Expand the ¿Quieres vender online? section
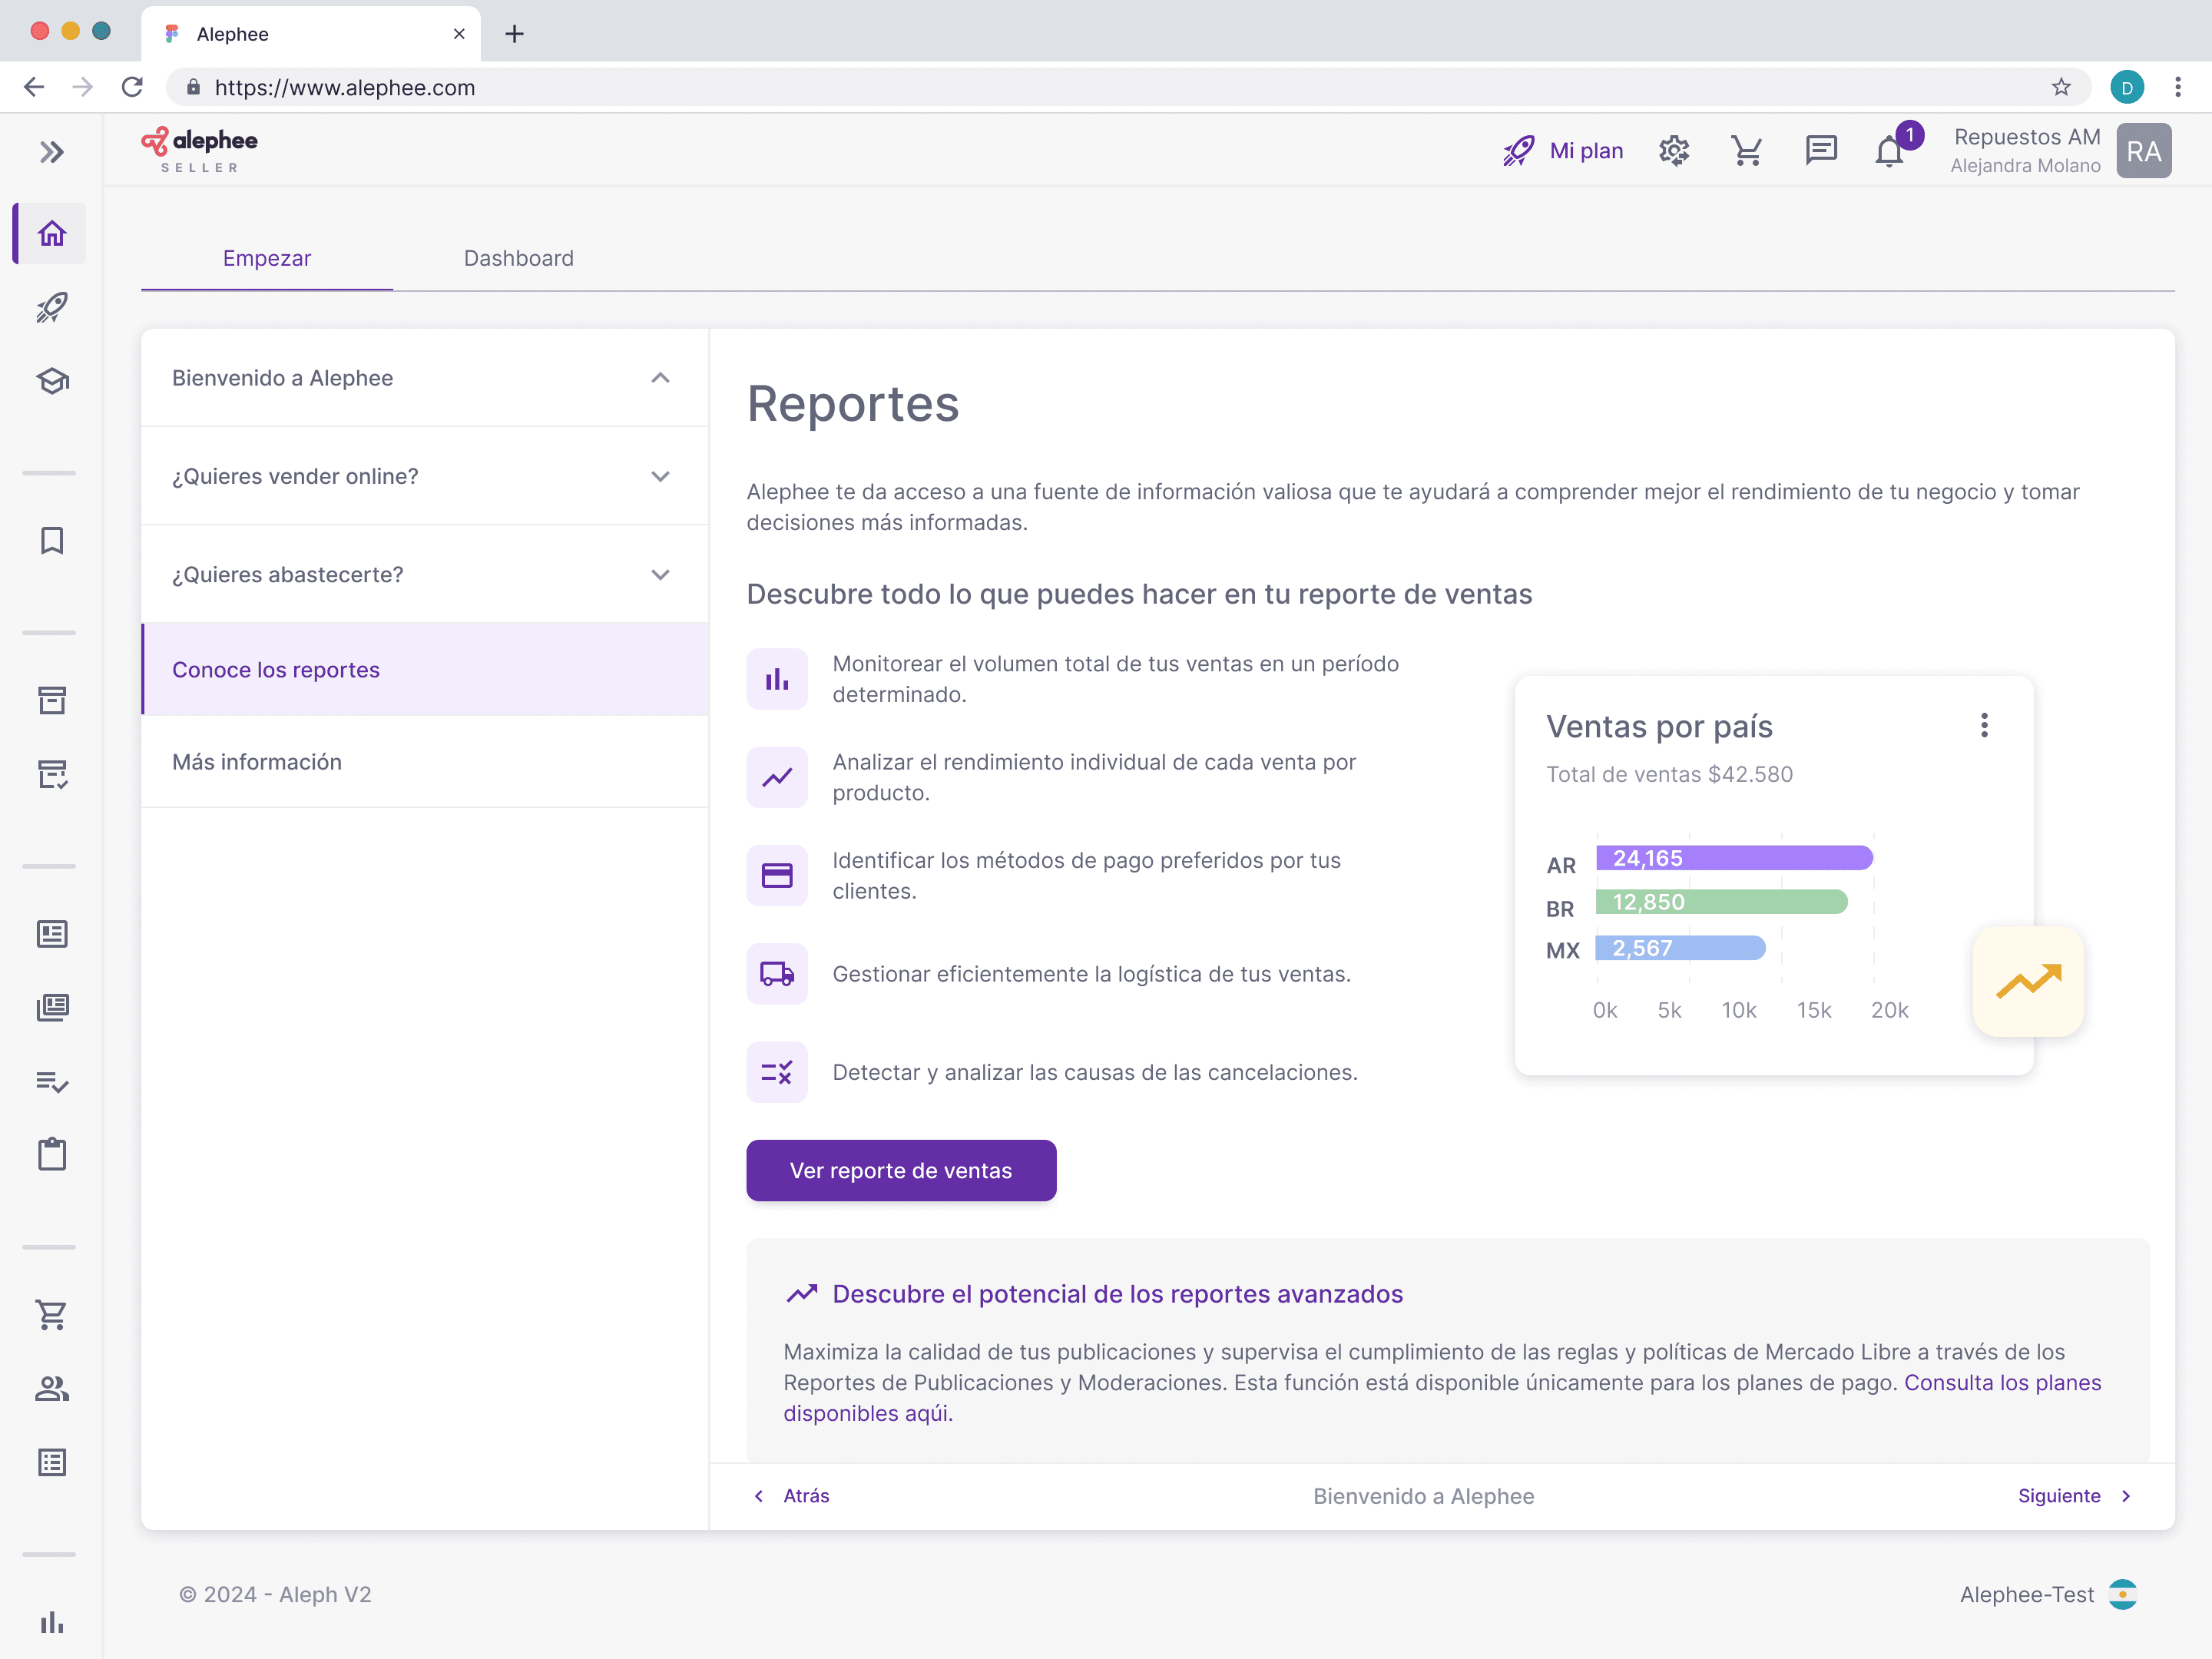 [x=660, y=476]
